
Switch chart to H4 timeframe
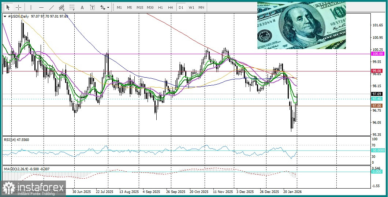pos(171,7)
